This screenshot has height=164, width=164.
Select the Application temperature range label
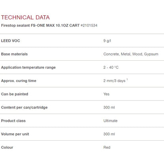28,67
